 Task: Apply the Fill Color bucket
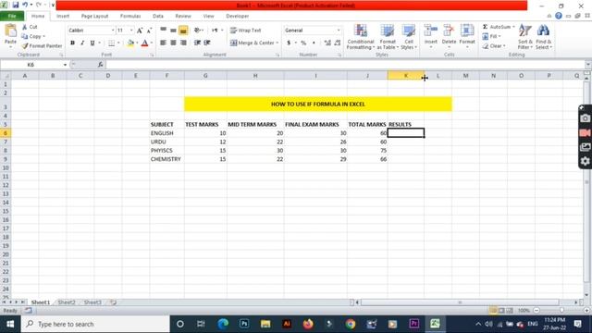(x=130, y=43)
